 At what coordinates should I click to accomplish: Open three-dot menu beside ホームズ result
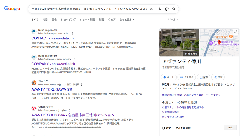coord(81,85)
